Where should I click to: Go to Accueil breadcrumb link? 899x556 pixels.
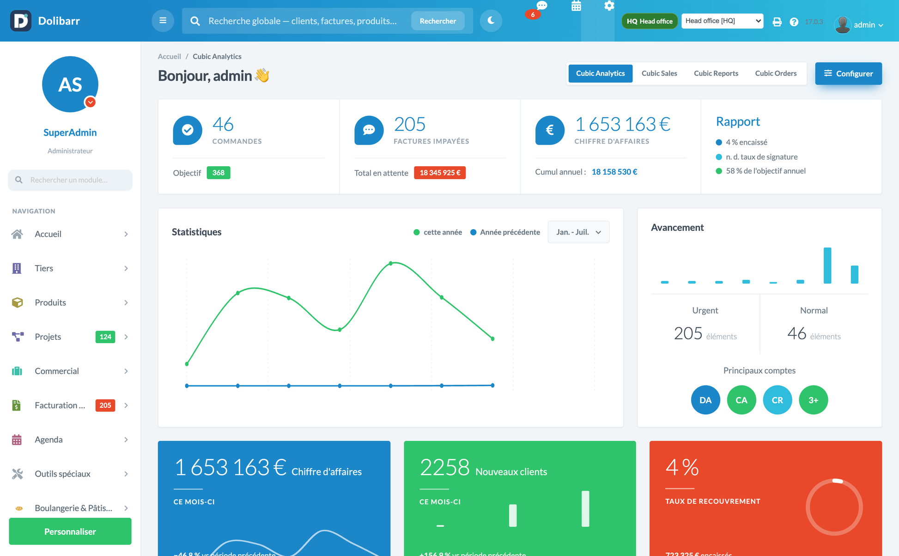point(169,56)
